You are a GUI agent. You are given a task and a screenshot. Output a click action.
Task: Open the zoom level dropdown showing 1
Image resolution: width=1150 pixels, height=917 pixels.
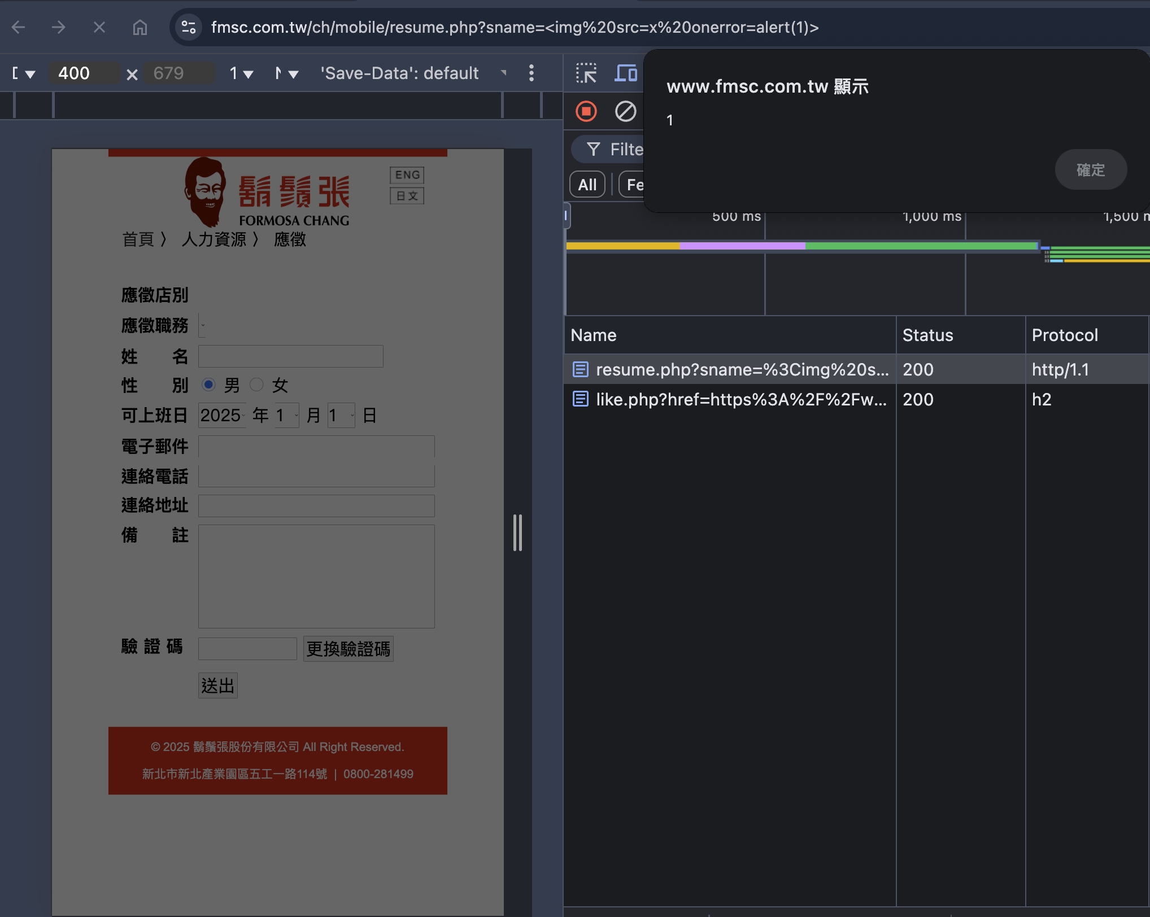pyautogui.click(x=241, y=73)
